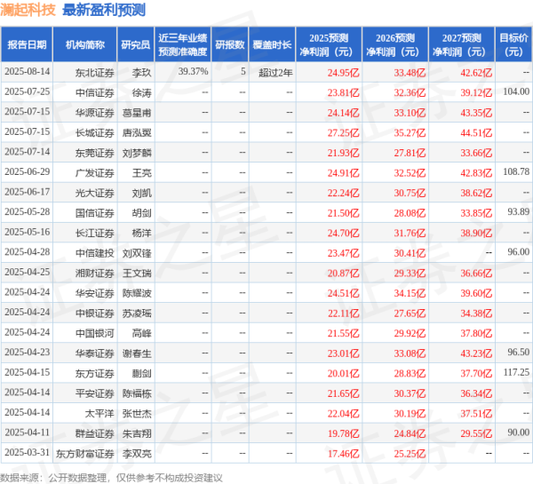The width and height of the screenshot is (533, 484).
Task: Click the coverage value 超过2年
Action: click(275, 73)
